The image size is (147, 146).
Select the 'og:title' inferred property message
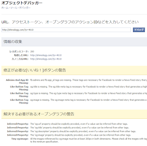coord(80,128)
